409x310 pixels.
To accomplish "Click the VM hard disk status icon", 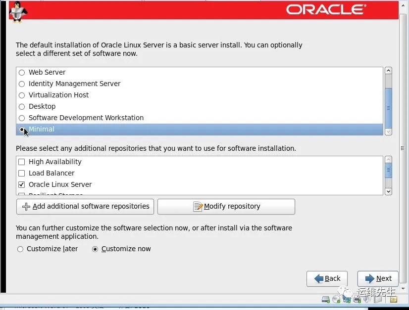I will click(x=326, y=299).
